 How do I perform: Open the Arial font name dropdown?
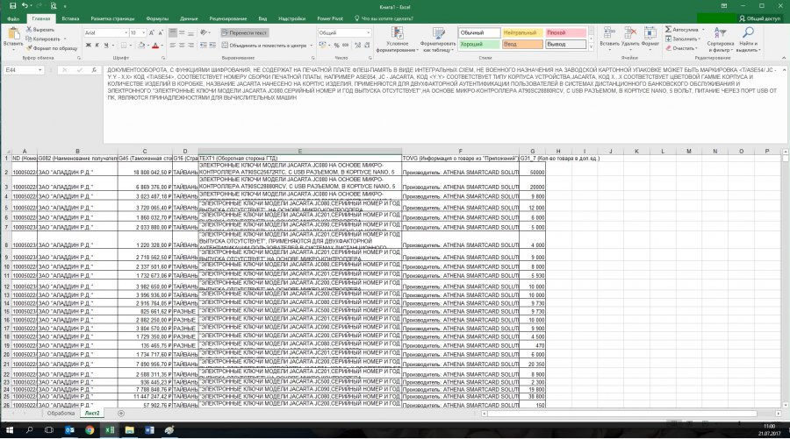point(126,32)
